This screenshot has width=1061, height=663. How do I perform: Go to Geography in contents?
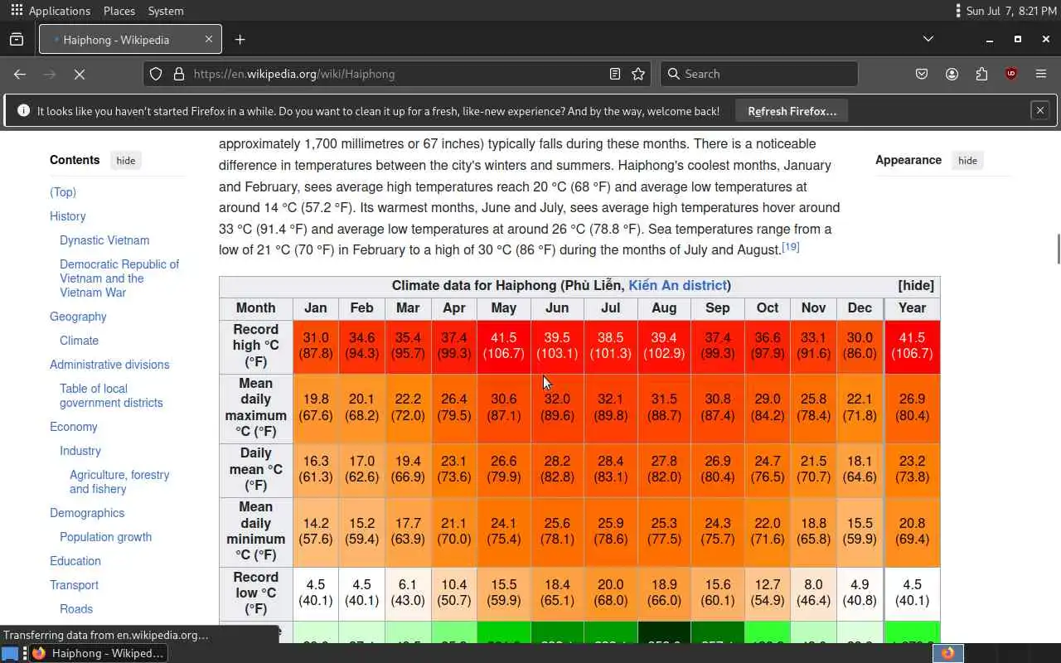(x=78, y=317)
